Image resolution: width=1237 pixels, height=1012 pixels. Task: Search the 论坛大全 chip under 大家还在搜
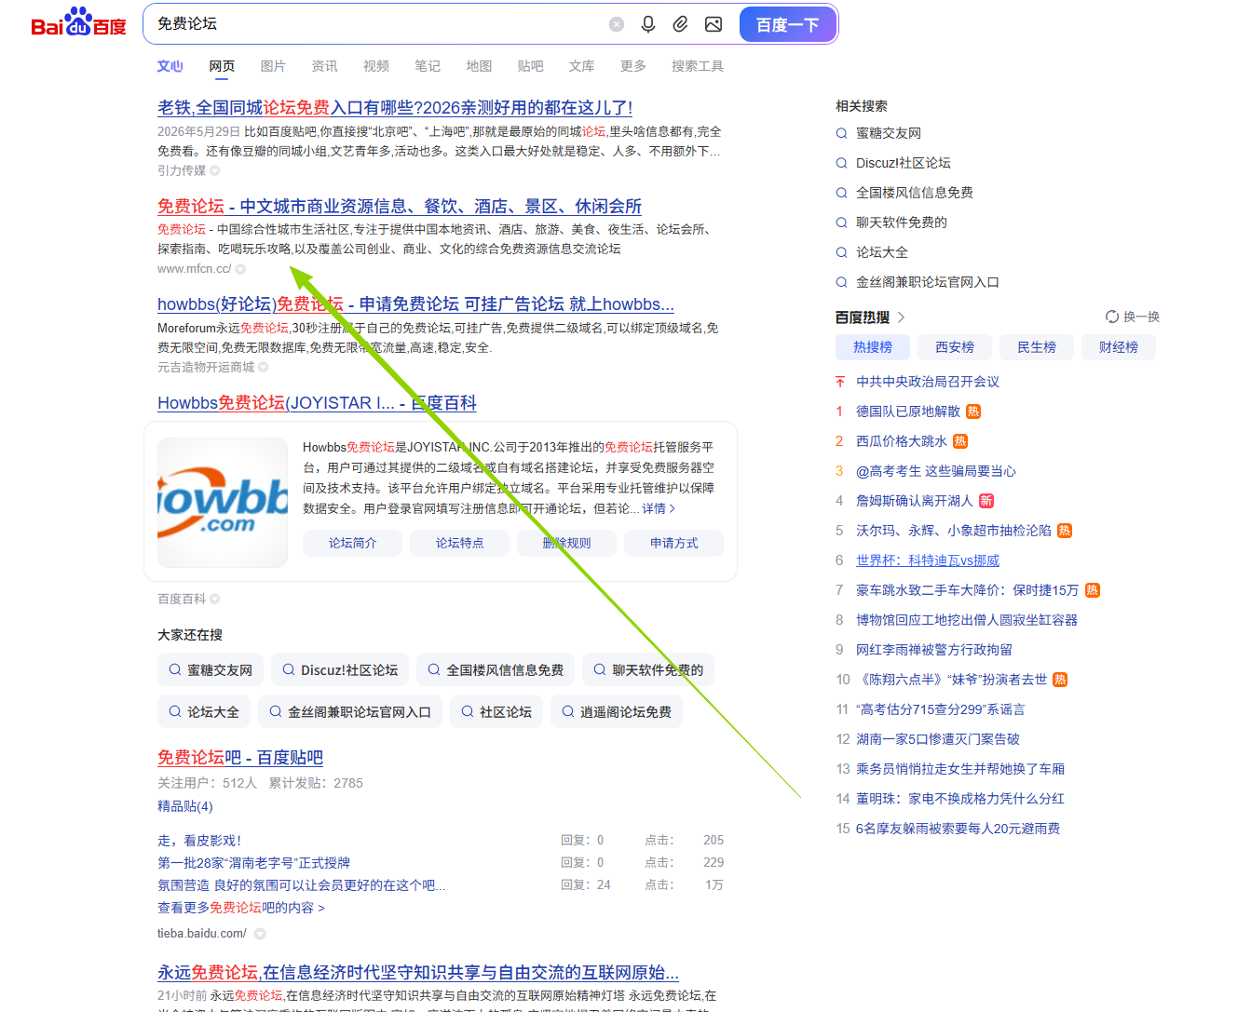coord(204,712)
